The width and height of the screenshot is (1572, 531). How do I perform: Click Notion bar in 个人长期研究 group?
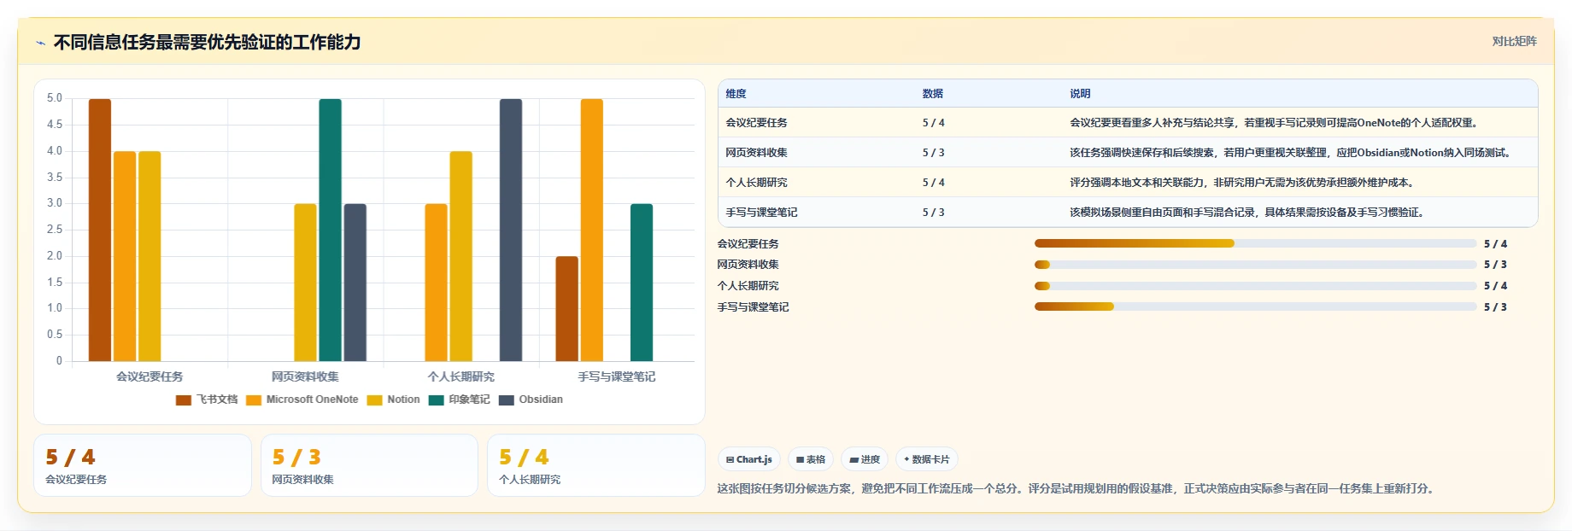coord(461,256)
